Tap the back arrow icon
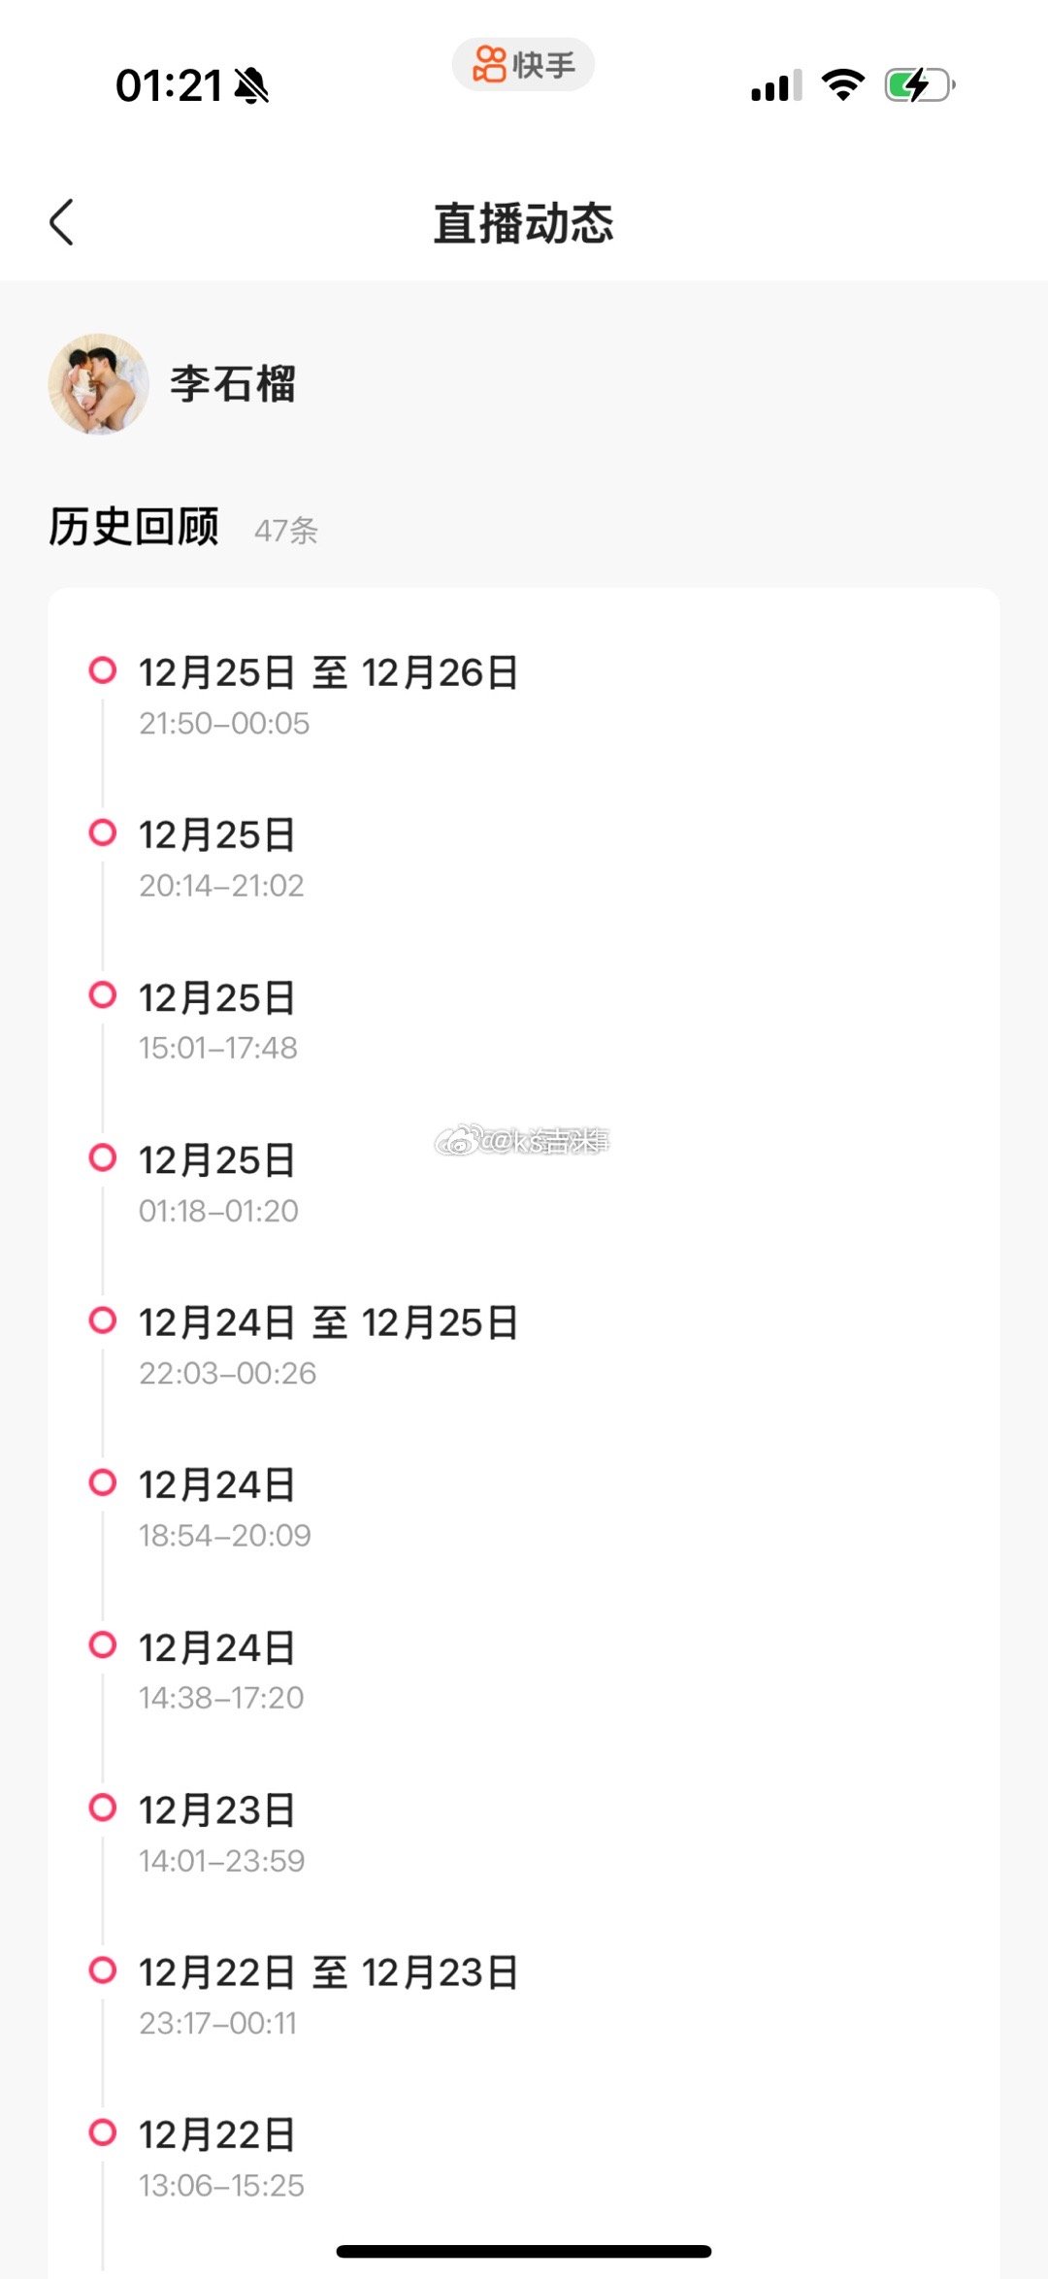 click(x=62, y=222)
